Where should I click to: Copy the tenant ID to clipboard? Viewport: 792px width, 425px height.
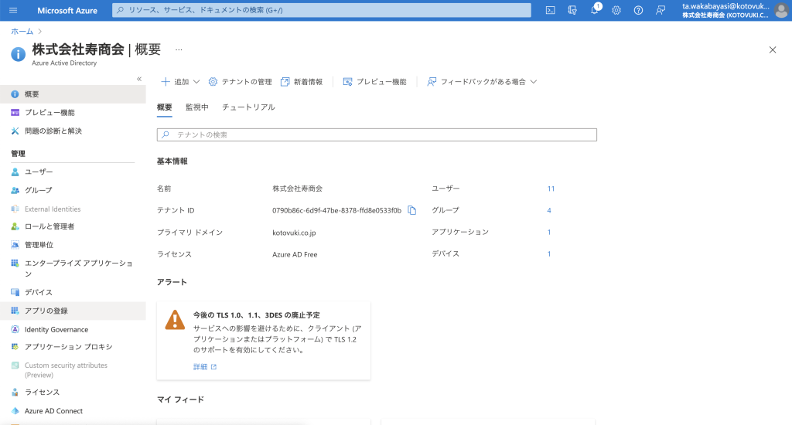[x=412, y=210]
